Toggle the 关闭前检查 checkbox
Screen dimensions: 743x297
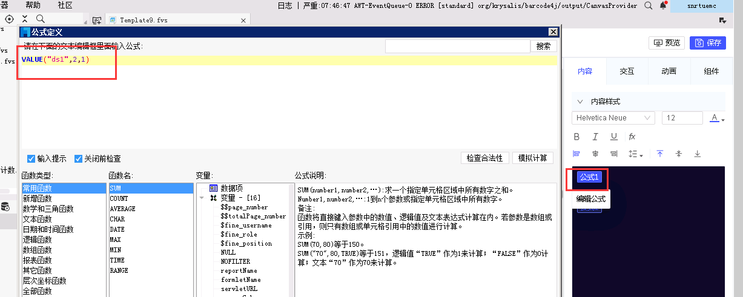78,158
